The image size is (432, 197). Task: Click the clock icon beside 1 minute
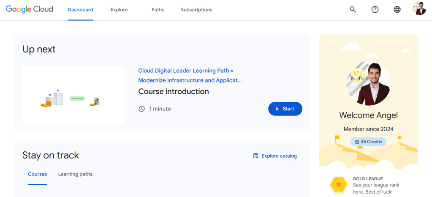(142, 109)
